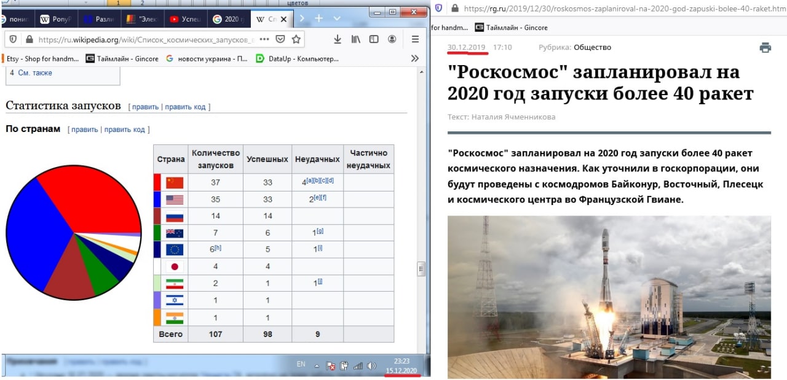The height and width of the screenshot is (380, 787).
Task: Open a new browser tab
Action: point(318,18)
